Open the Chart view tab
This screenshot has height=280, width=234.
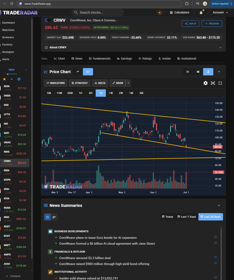coord(59,59)
